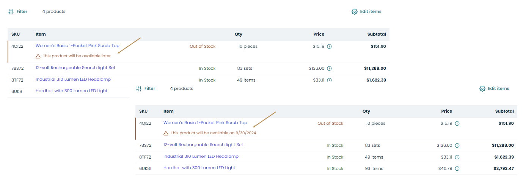Click info icon beside $33.11 in foreground table

[x=457, y=157]
